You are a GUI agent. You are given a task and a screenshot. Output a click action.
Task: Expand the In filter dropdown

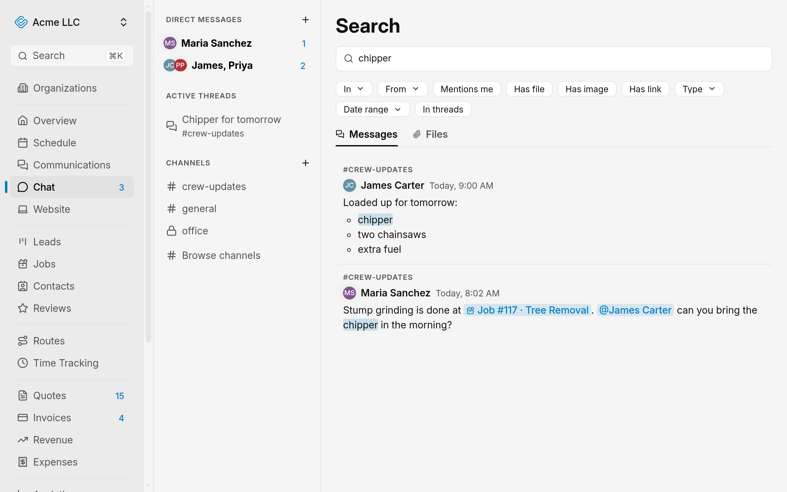click(354, 89)
